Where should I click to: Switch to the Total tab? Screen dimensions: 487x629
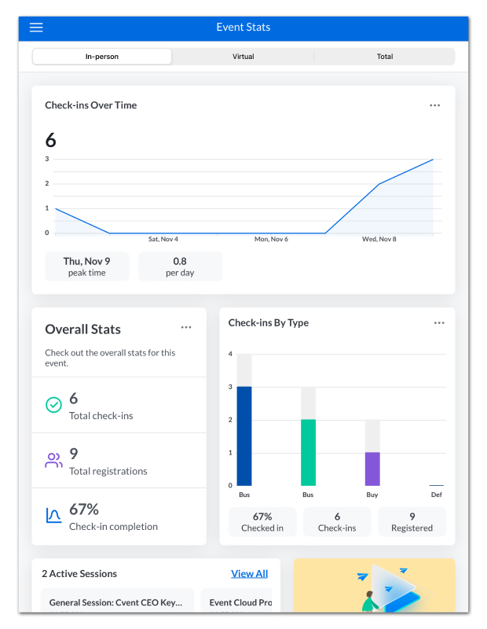coord(385,57)
